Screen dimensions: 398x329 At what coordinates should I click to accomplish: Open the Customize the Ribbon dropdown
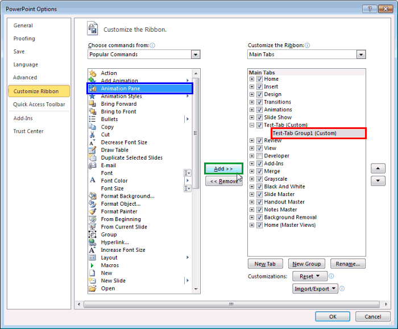(360, 55)
